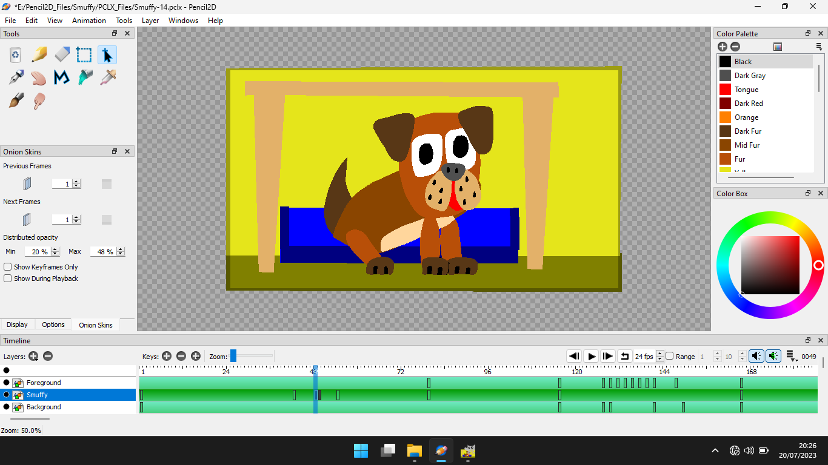The width and height of the screenshot is (828, 465).
Task: Choose the Dark Fur swatch
Action: (725, 131)
